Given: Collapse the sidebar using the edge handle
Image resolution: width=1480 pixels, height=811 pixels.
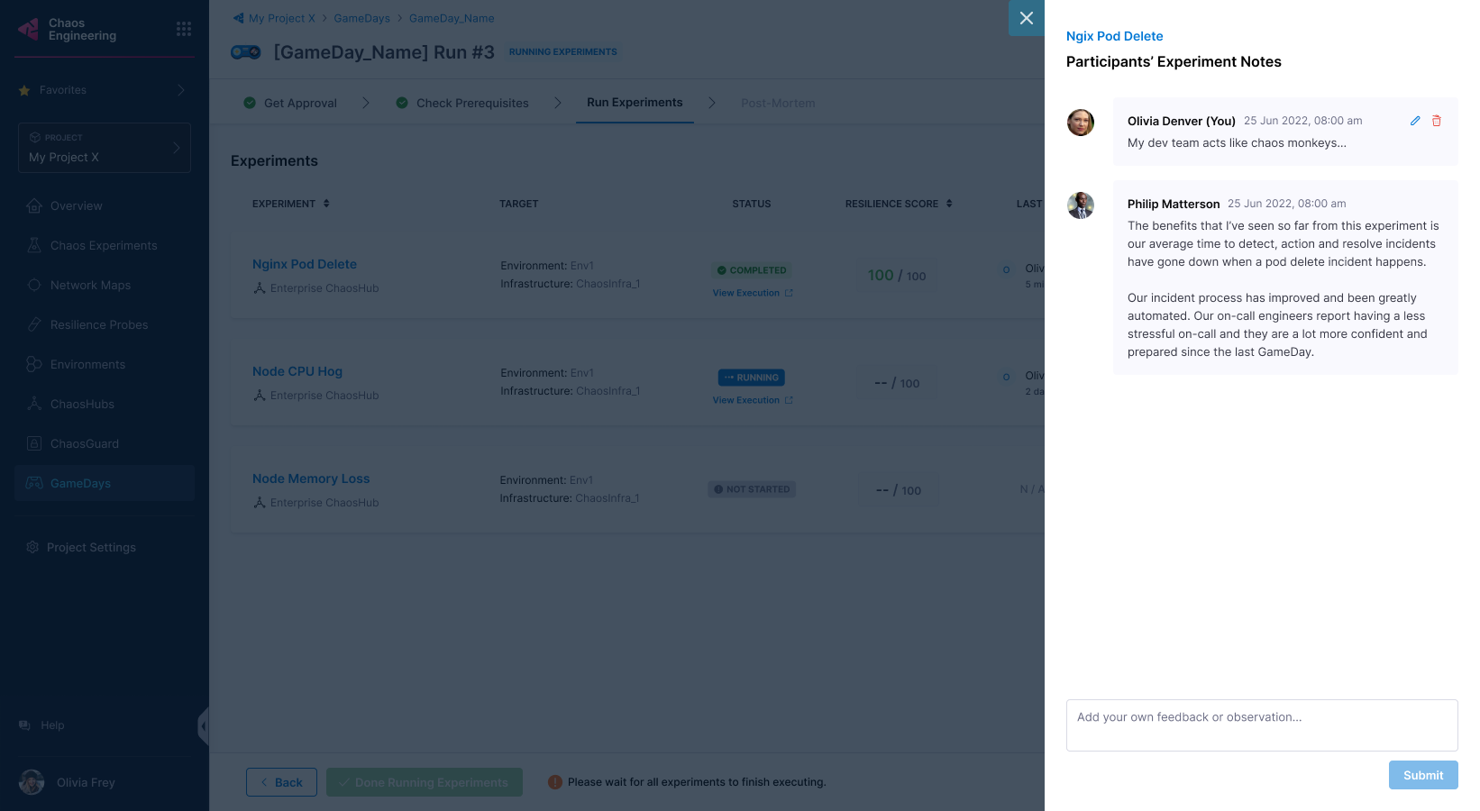Looking at the screenshot, I should 204,725.
